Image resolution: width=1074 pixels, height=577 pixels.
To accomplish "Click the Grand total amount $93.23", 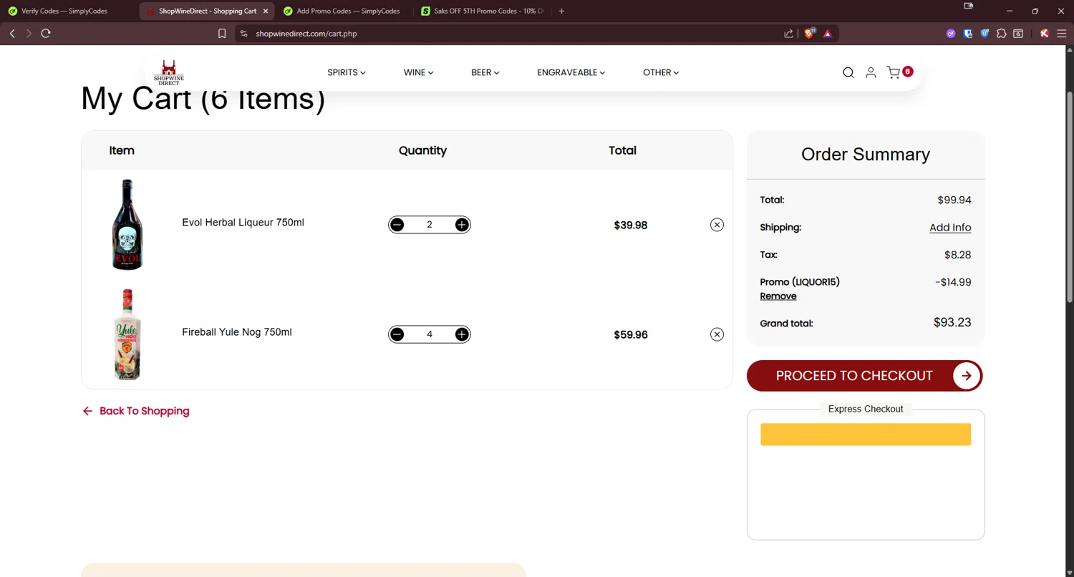I will click(952, 322).
